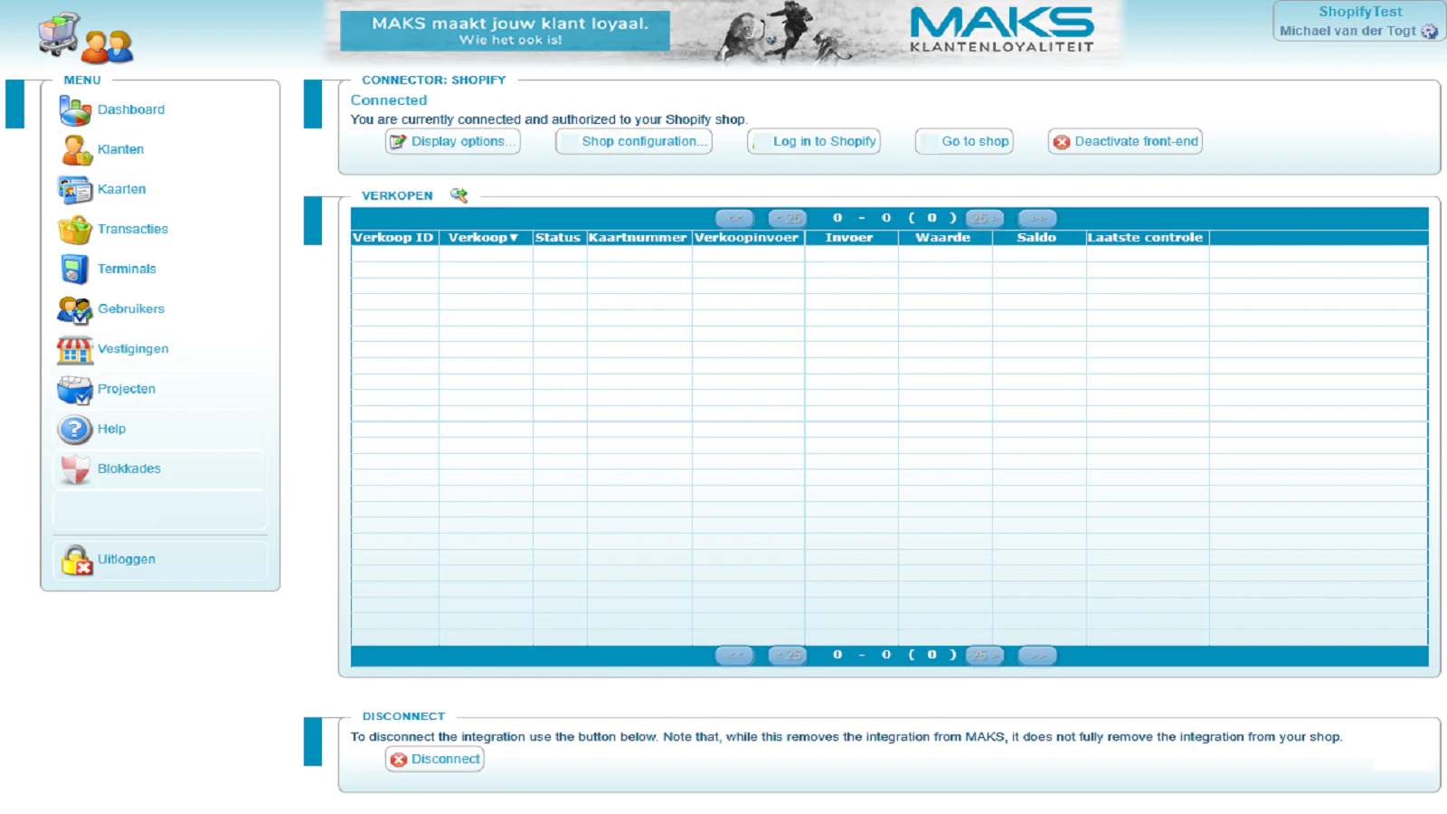Click the Go to shop button
Screen dimensions: 1447x814
tap(964, 141)
